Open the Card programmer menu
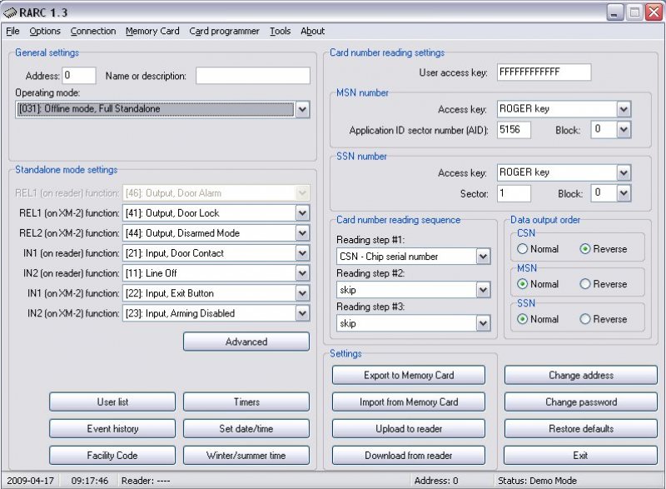Image resolution: width=666 pixels, height=489 pixels. point(224,32)
